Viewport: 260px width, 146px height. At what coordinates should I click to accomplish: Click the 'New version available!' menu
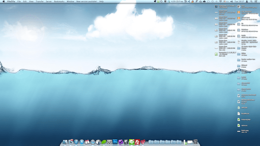point(86,2)
